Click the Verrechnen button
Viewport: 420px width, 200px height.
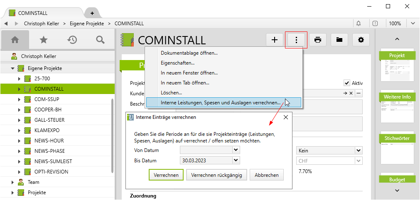166,175
